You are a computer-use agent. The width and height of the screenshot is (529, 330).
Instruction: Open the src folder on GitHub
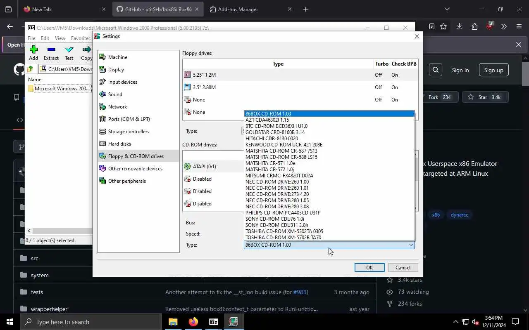point(35,258)
